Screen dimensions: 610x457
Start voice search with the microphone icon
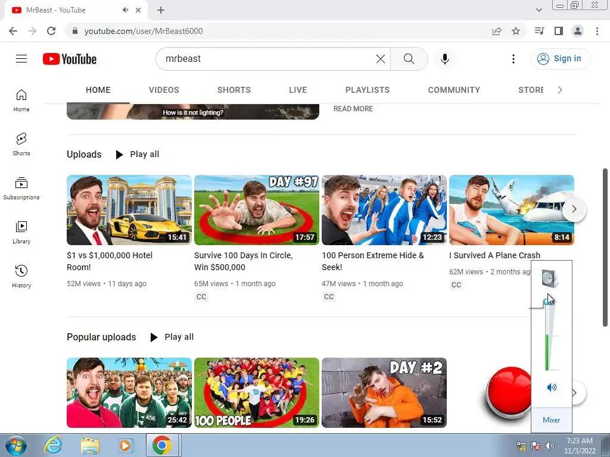[444, 59]
